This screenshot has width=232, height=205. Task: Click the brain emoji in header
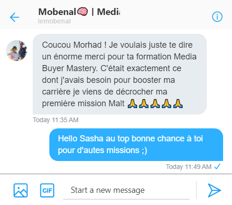point(82,12)
